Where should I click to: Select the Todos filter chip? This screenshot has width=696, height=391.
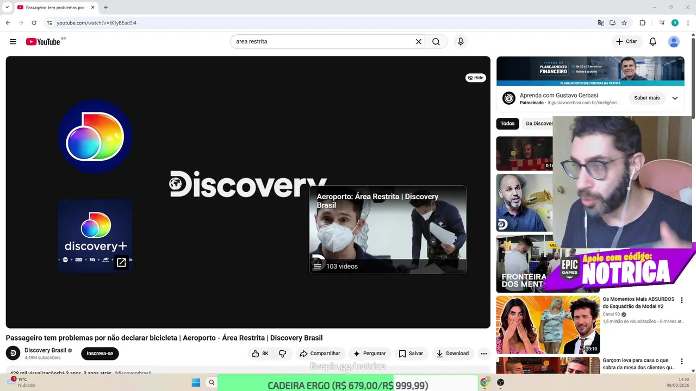pos(507,123)
